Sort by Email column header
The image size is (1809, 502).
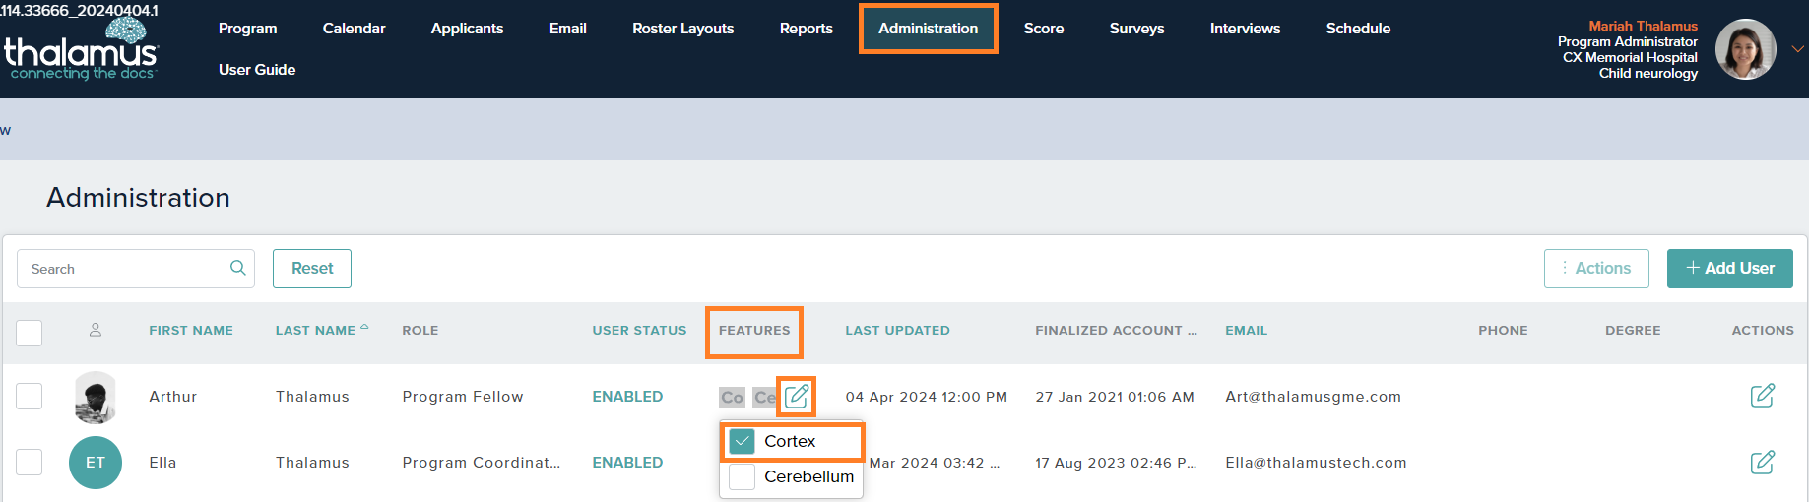coord(1246,331)
